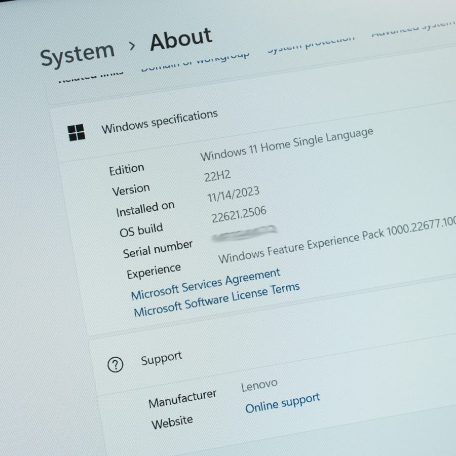The width and height of the screenshot is (456, 456).
Task: Select the Windows Feature Experience Pack value
Action: [337, 240]
